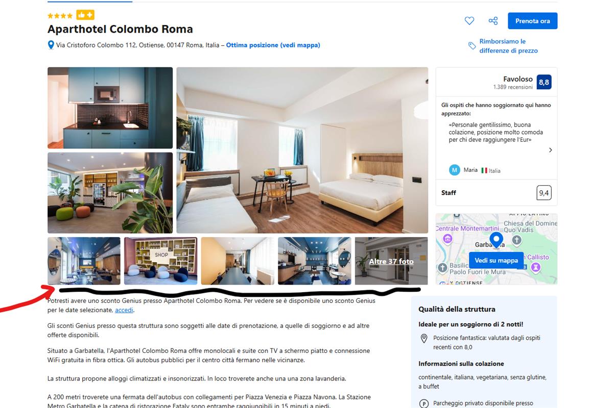Click the location pin beside the address
Image resolution: width=613 pixels, height=408 pixels.
click(x=51, y=45)
